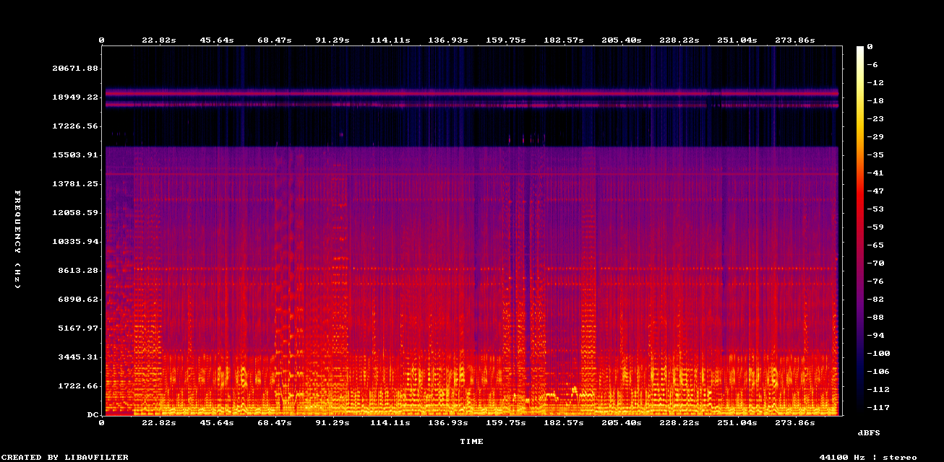Click the -117 dBFS scale value
The image size is (944, 462).
click(x=878, y=408)
